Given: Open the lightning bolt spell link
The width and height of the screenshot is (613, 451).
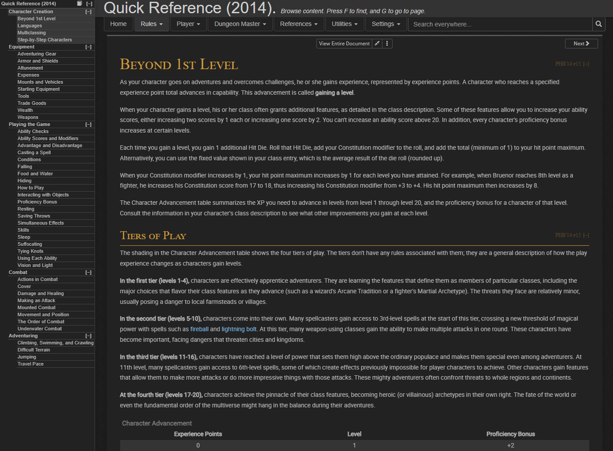Looking at the screenshot, I should point(239,329).
